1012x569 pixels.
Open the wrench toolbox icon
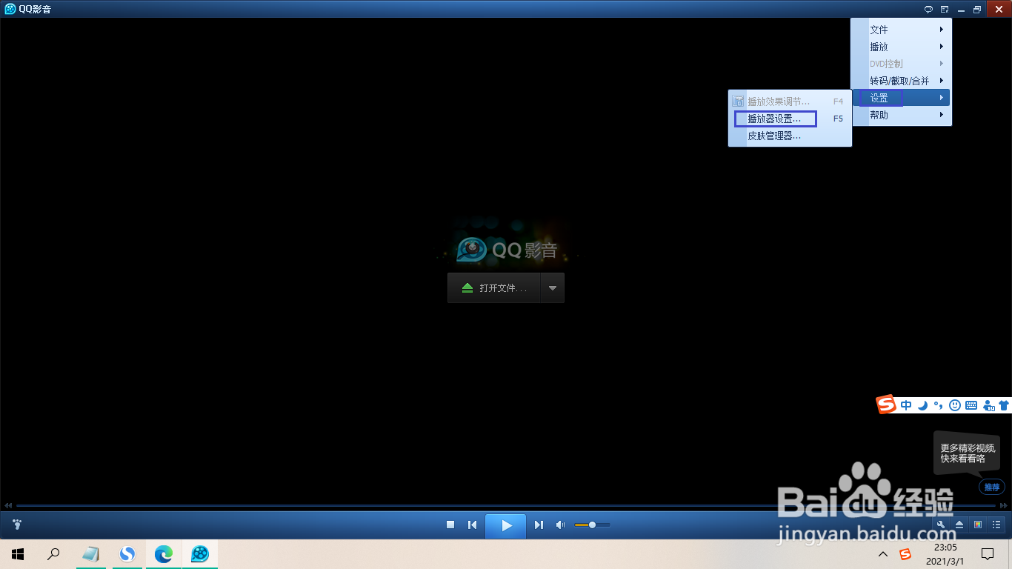(941, 525)
